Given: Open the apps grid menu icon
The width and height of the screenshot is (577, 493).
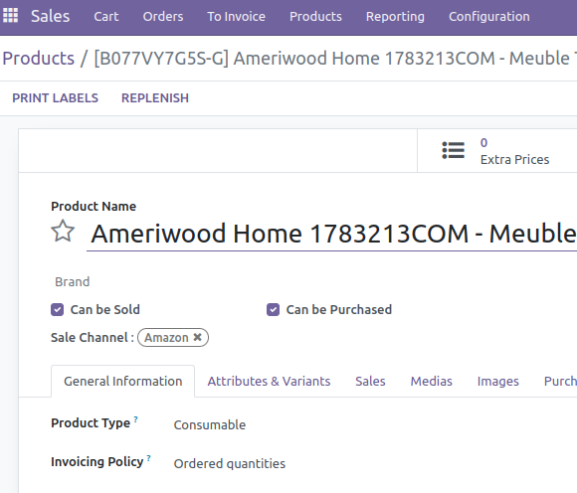Looking at the screenshot, I should [x=10, y=16].
